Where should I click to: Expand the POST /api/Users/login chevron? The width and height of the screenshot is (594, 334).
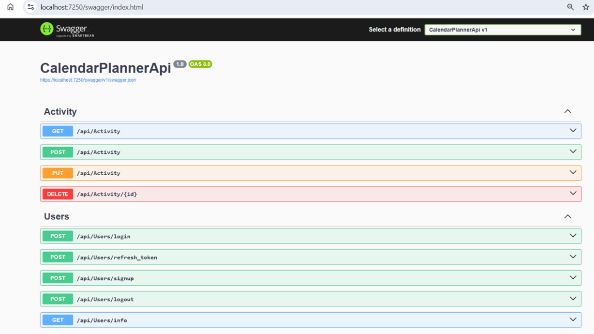point(573,236)
